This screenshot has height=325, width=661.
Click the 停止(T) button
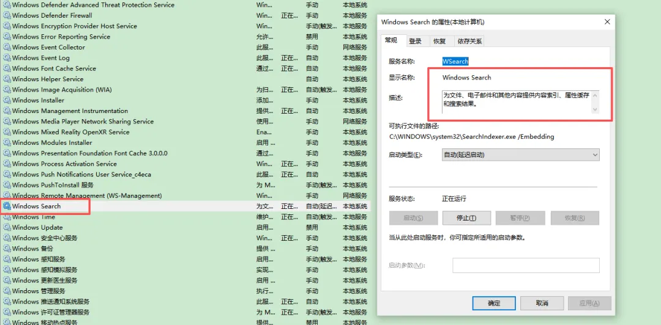pyautogui.click(x=466, y=218)
